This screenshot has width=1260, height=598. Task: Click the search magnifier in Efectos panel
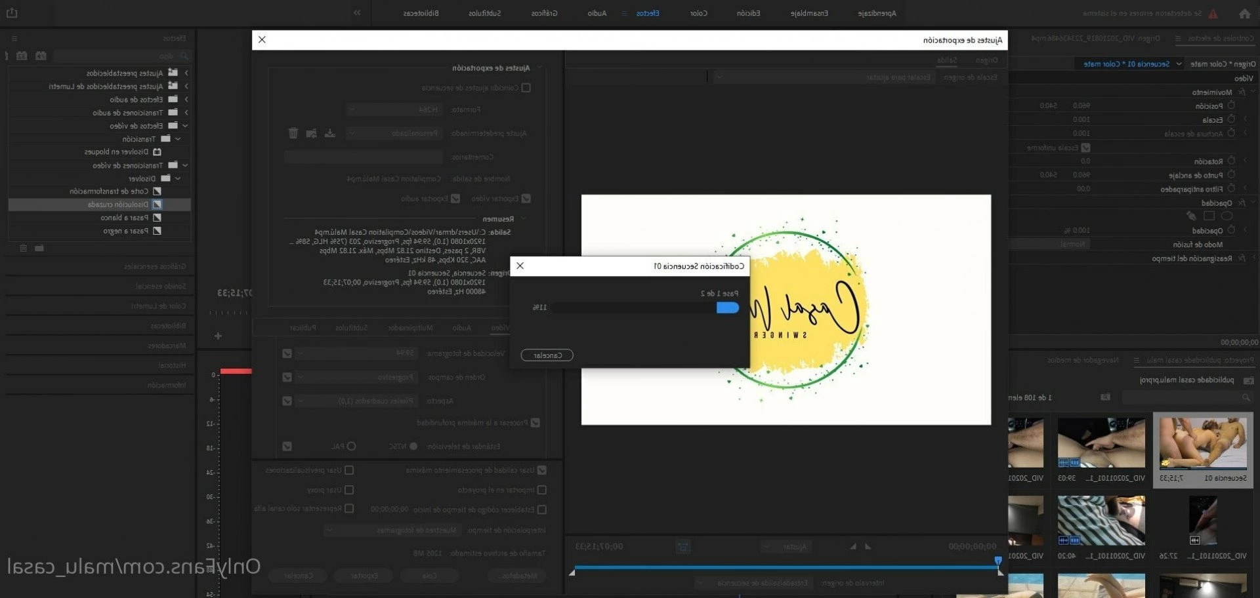tap(184, 56)
